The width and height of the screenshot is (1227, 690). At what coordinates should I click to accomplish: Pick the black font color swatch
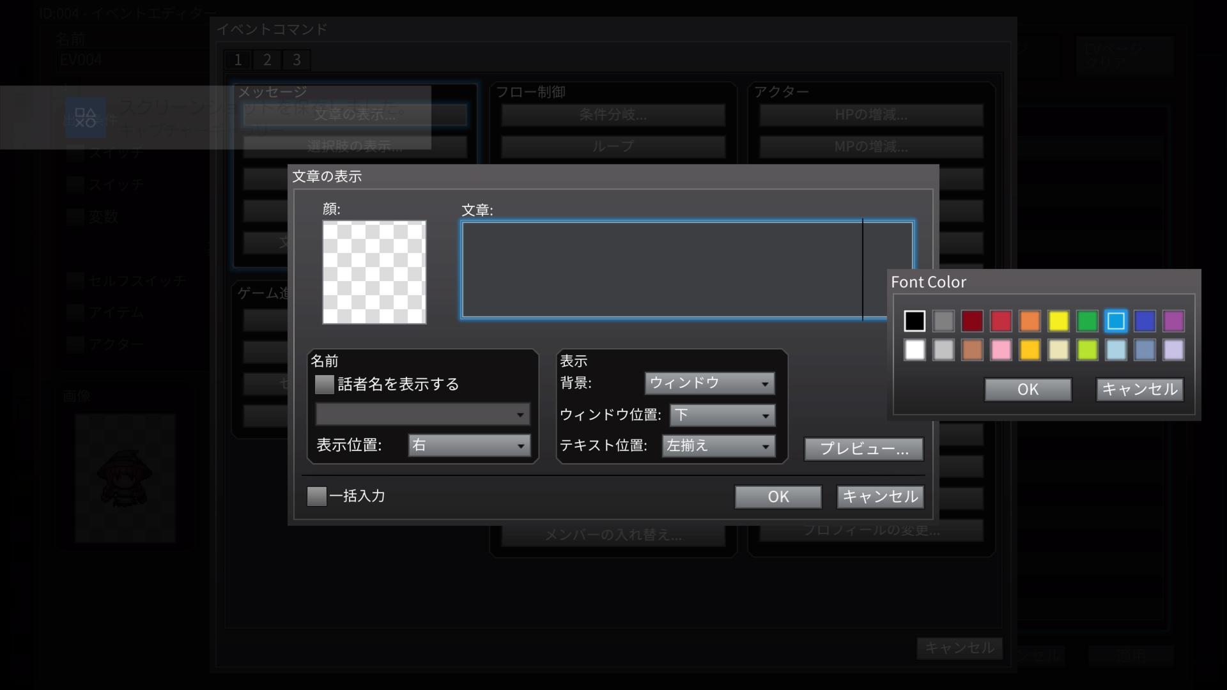tap(914, 321)
